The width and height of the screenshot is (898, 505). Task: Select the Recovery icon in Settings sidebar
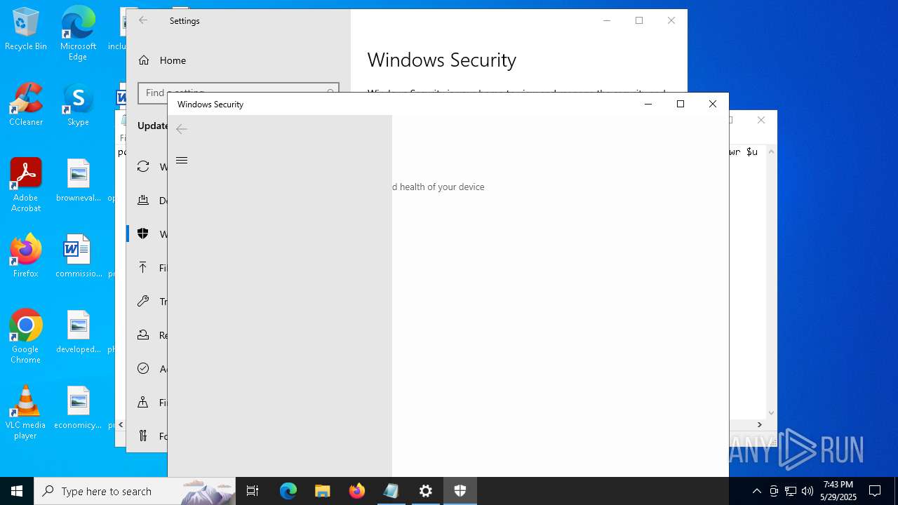pyautogui.click(x=143, y=335)
